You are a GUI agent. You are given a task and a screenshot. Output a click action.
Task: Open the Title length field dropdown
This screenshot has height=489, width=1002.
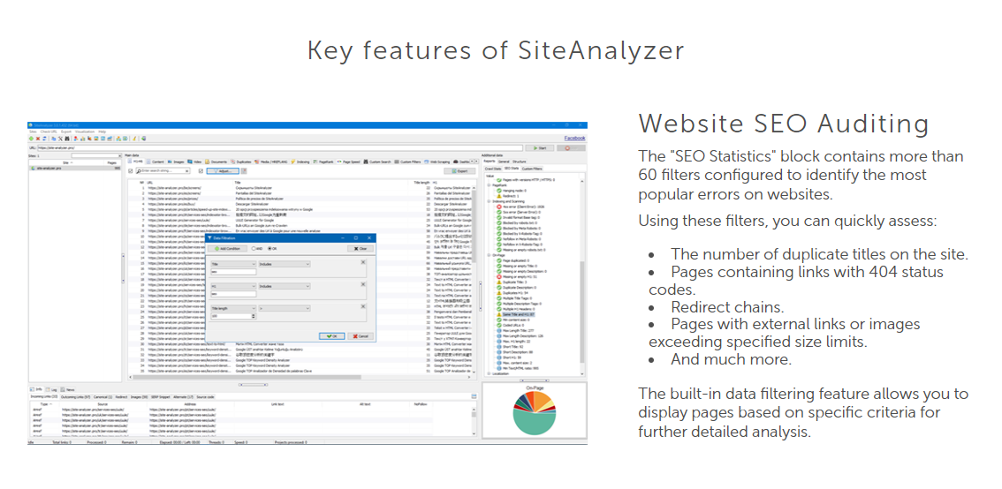coord(233,308)
